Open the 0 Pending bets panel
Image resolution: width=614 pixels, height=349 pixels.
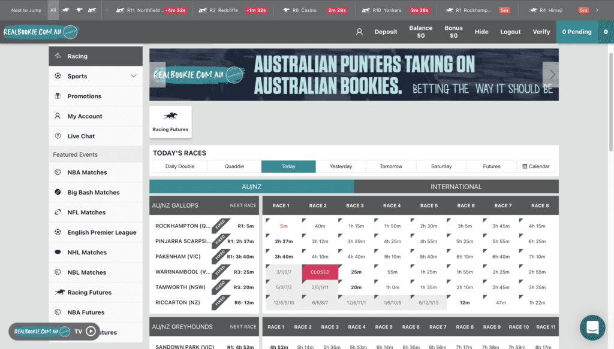point(576,32)
